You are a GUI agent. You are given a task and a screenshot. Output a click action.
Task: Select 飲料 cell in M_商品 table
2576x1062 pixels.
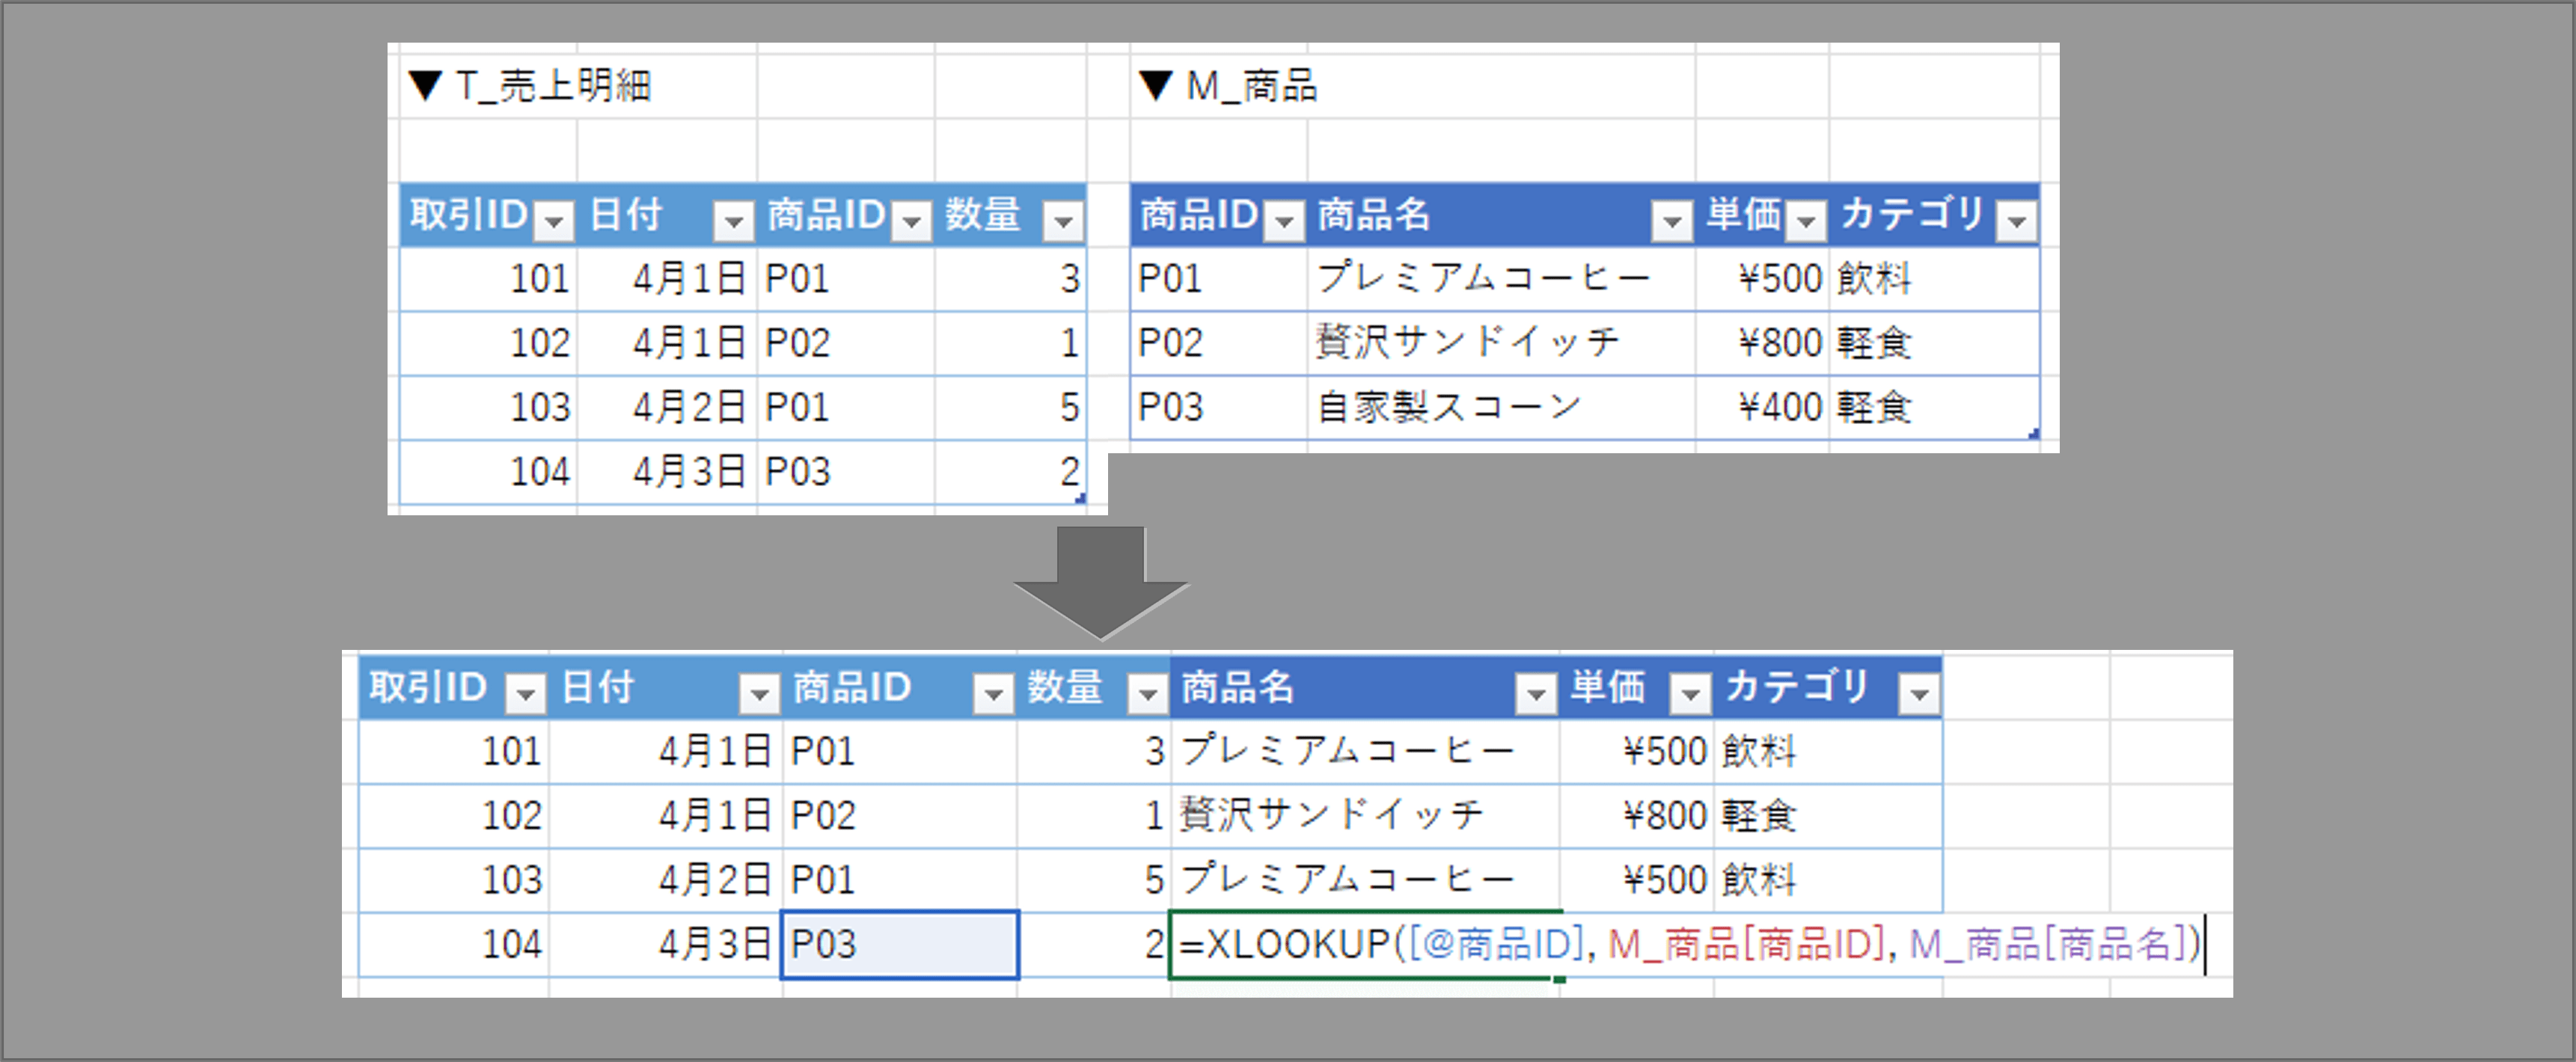[x=1934, y=278]
